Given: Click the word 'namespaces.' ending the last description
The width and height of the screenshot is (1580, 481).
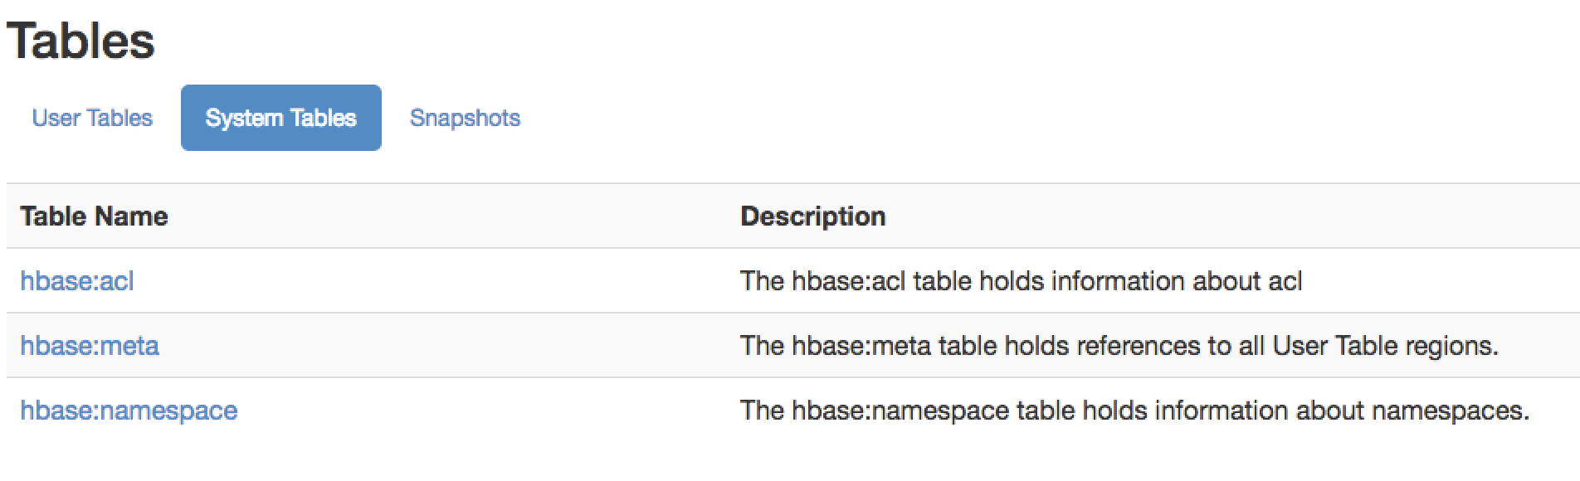Looking at the screenshot, I should click(x=1450, y=412).
